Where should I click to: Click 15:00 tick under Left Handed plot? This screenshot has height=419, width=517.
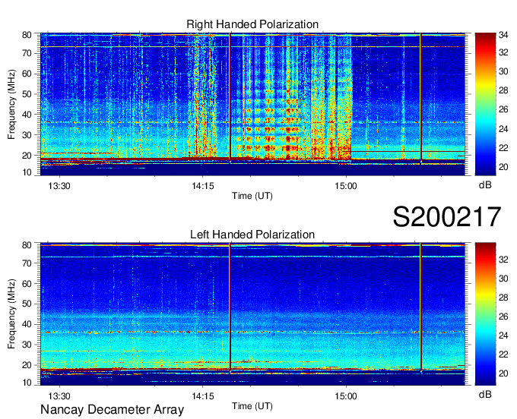point(346,396)
